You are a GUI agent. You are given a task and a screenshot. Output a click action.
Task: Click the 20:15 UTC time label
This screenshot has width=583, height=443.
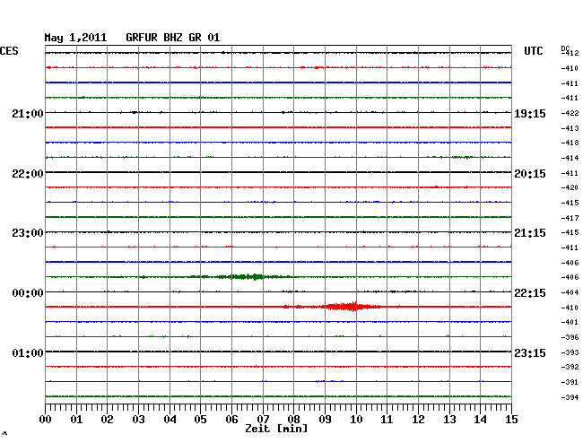530,174
